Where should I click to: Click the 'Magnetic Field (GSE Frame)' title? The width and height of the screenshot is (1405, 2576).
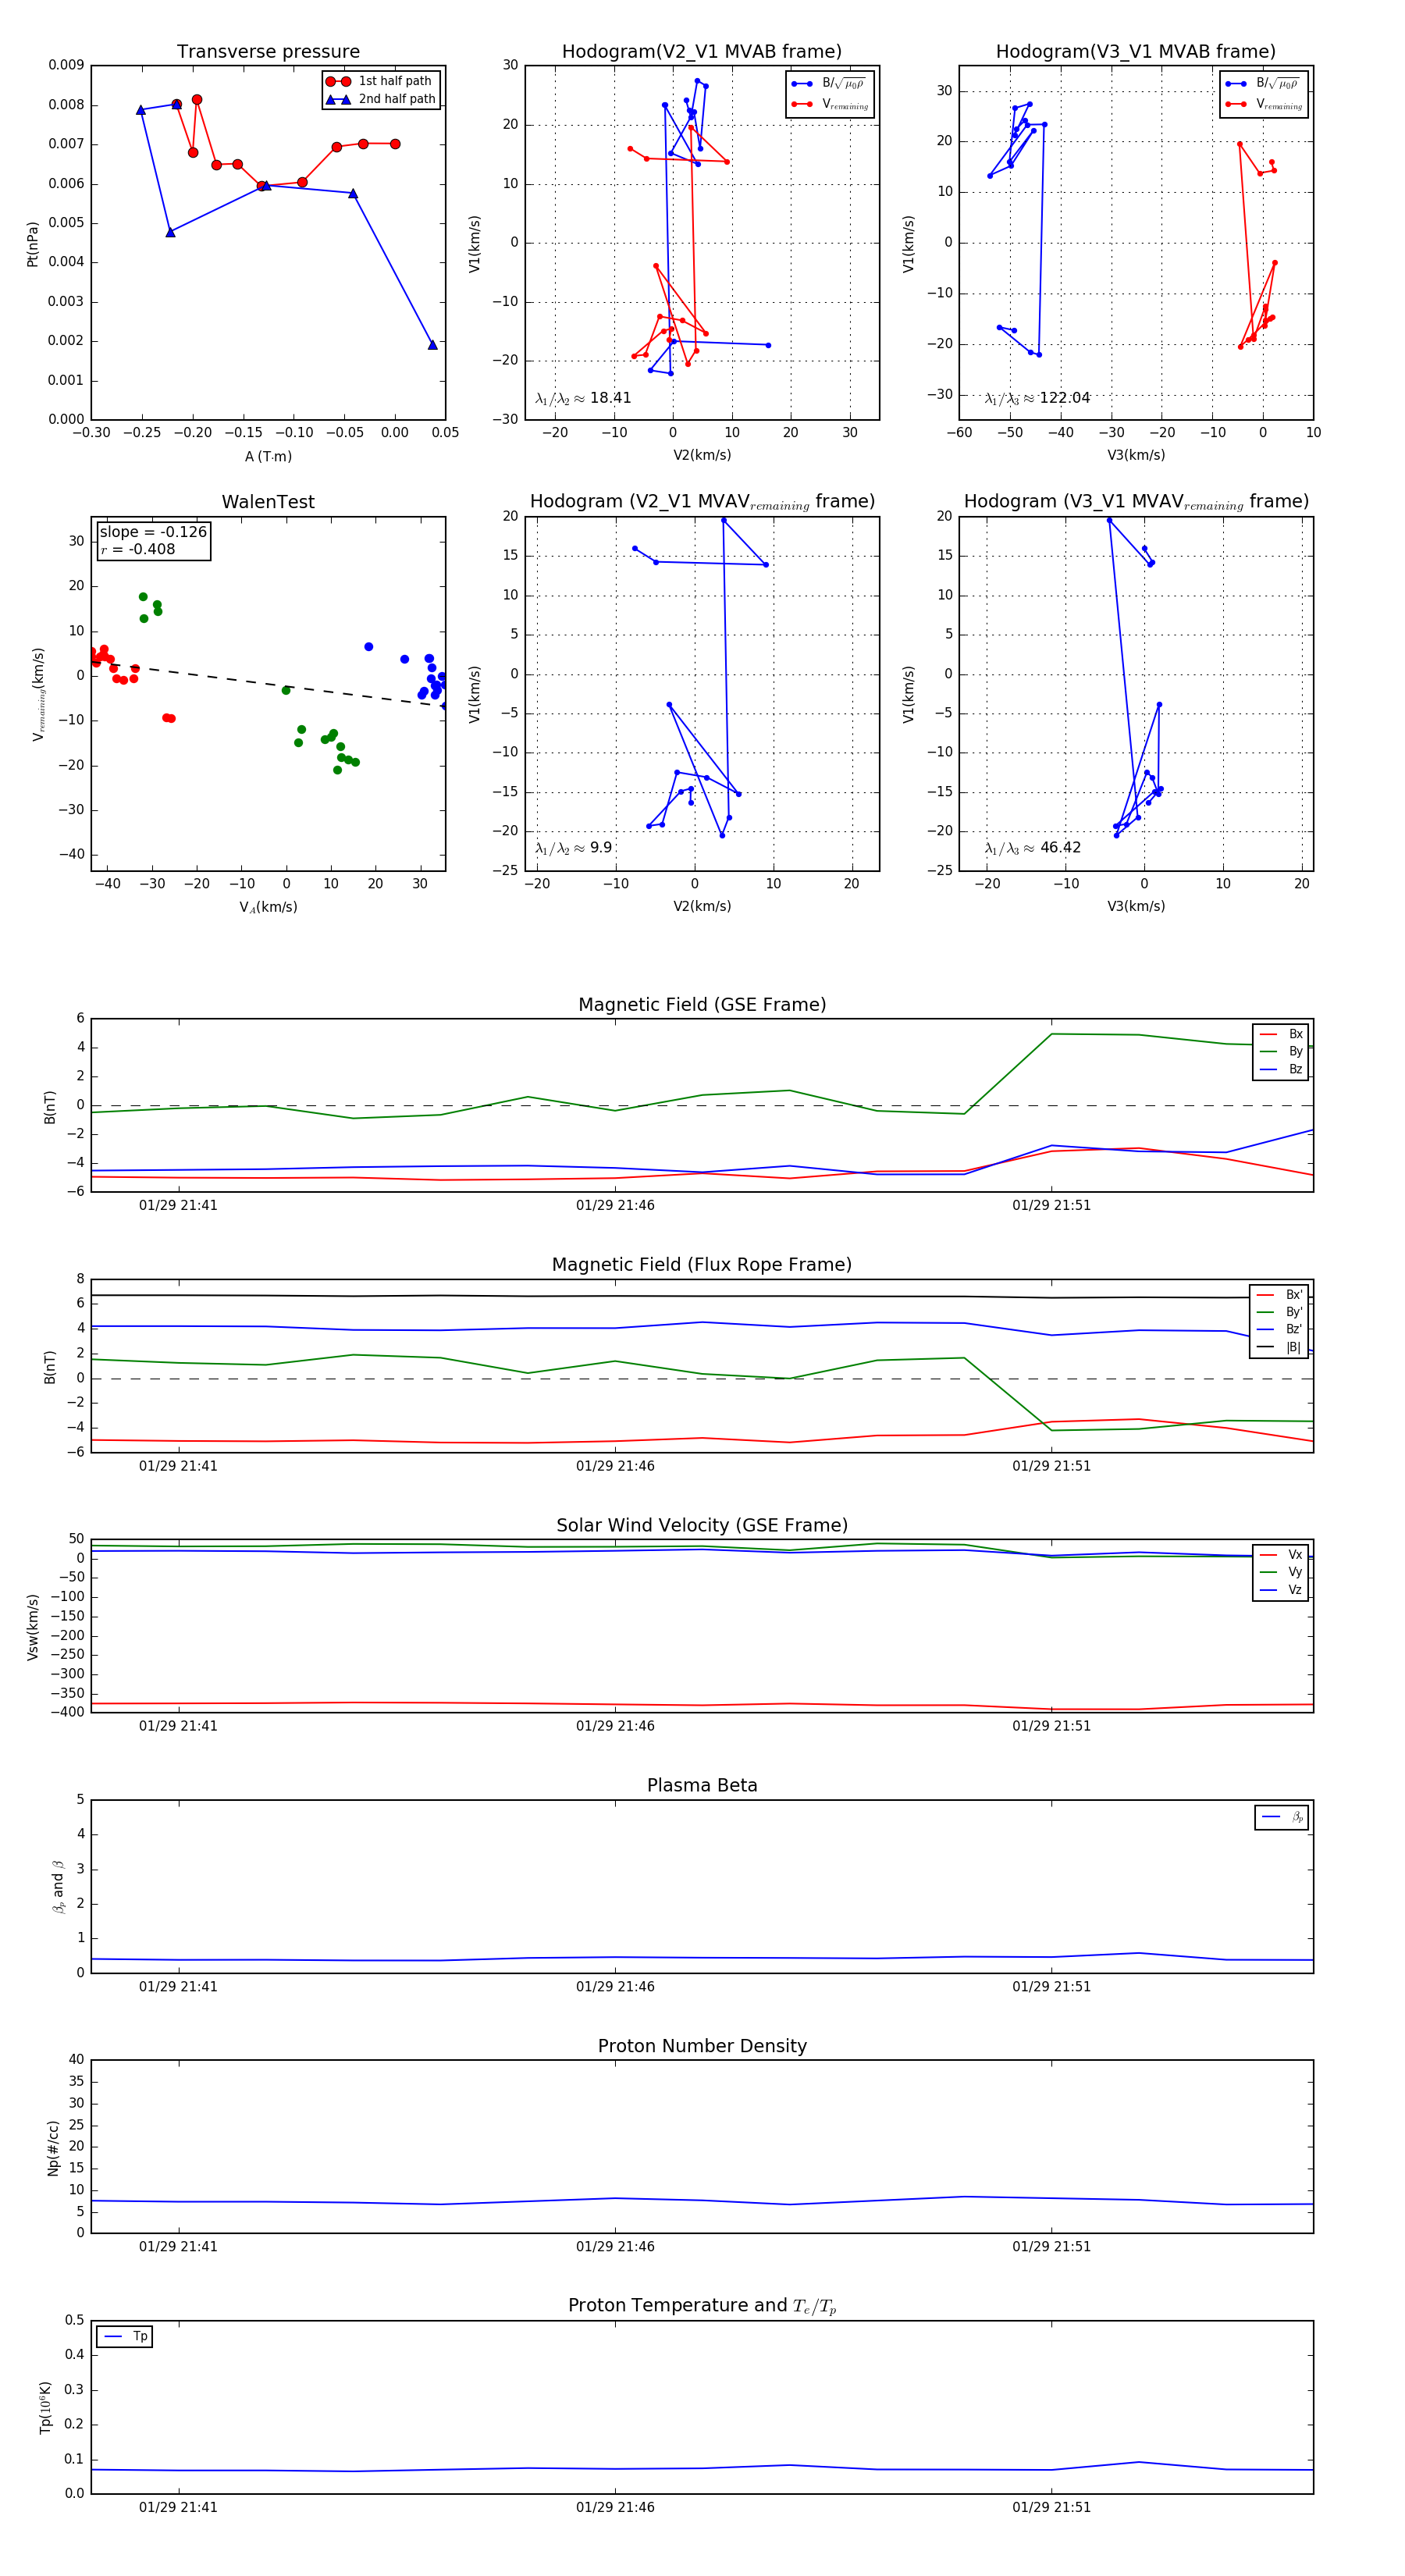click(702, 1005)
